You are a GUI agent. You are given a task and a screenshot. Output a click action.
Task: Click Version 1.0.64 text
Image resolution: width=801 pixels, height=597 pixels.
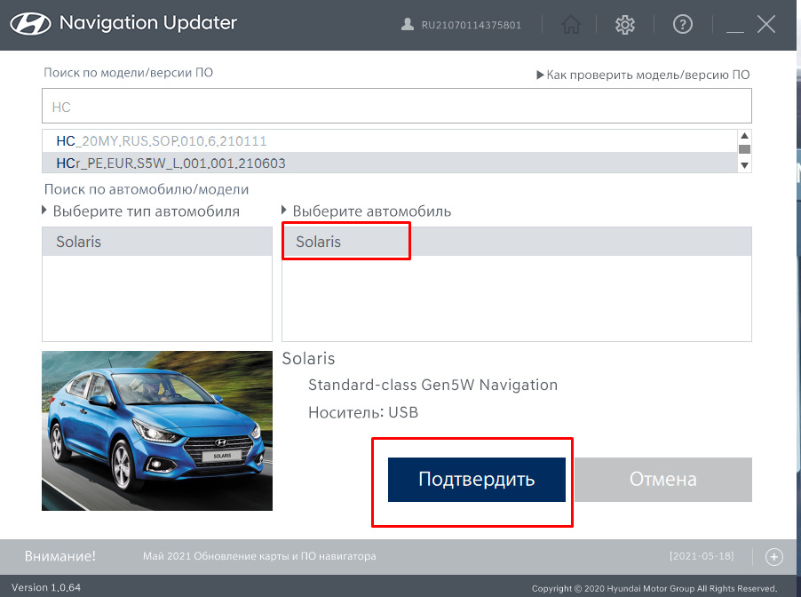46,587
